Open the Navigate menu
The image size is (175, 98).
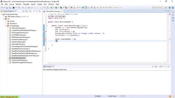(x=26, y=4)
